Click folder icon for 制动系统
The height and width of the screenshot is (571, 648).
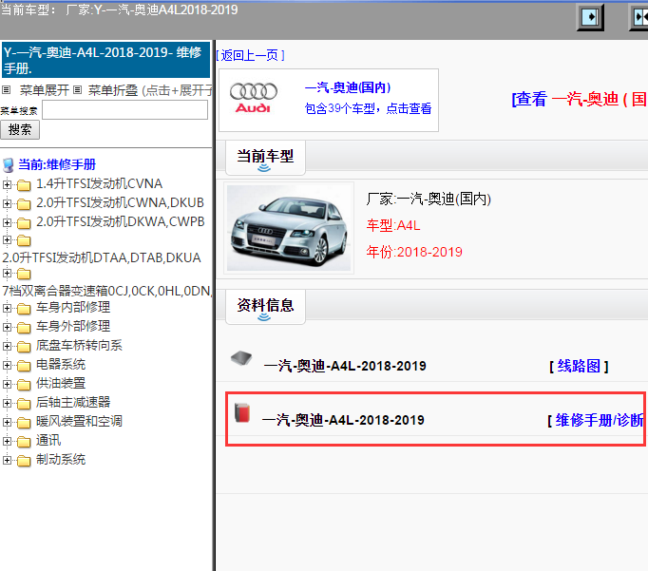(x=24, y=460)
